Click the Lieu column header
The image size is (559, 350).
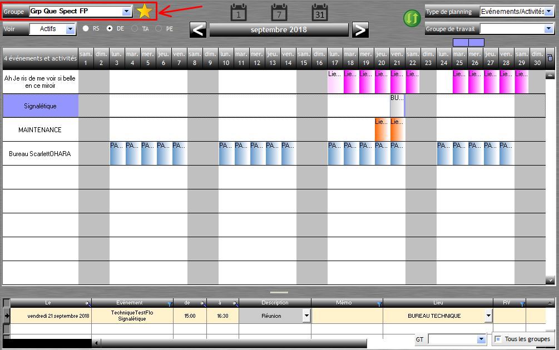tap(438, 303)
